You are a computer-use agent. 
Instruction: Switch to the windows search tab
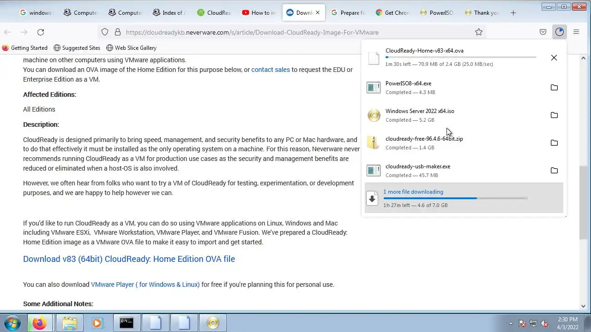36,12
